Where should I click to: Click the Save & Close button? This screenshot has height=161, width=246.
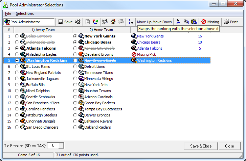pos(201,146)
